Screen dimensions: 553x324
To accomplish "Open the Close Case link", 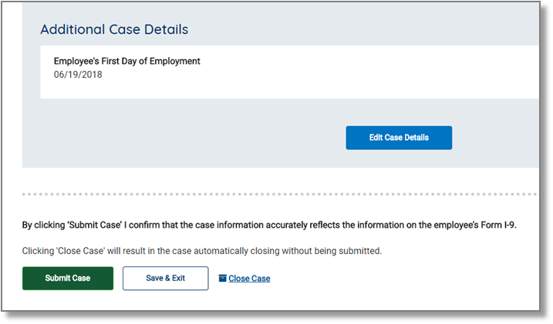I will pos(249,279).
